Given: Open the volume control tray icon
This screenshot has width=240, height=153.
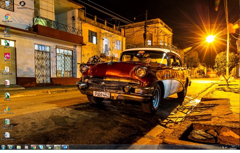Looking at the screenshot, I should point(226,147).
